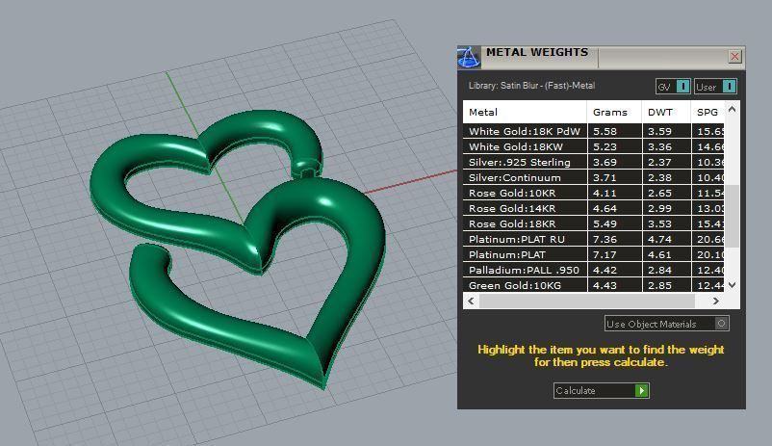Click the table's scroll up arrow
Screen dimensions: 772x446
[x=733, y=110]
